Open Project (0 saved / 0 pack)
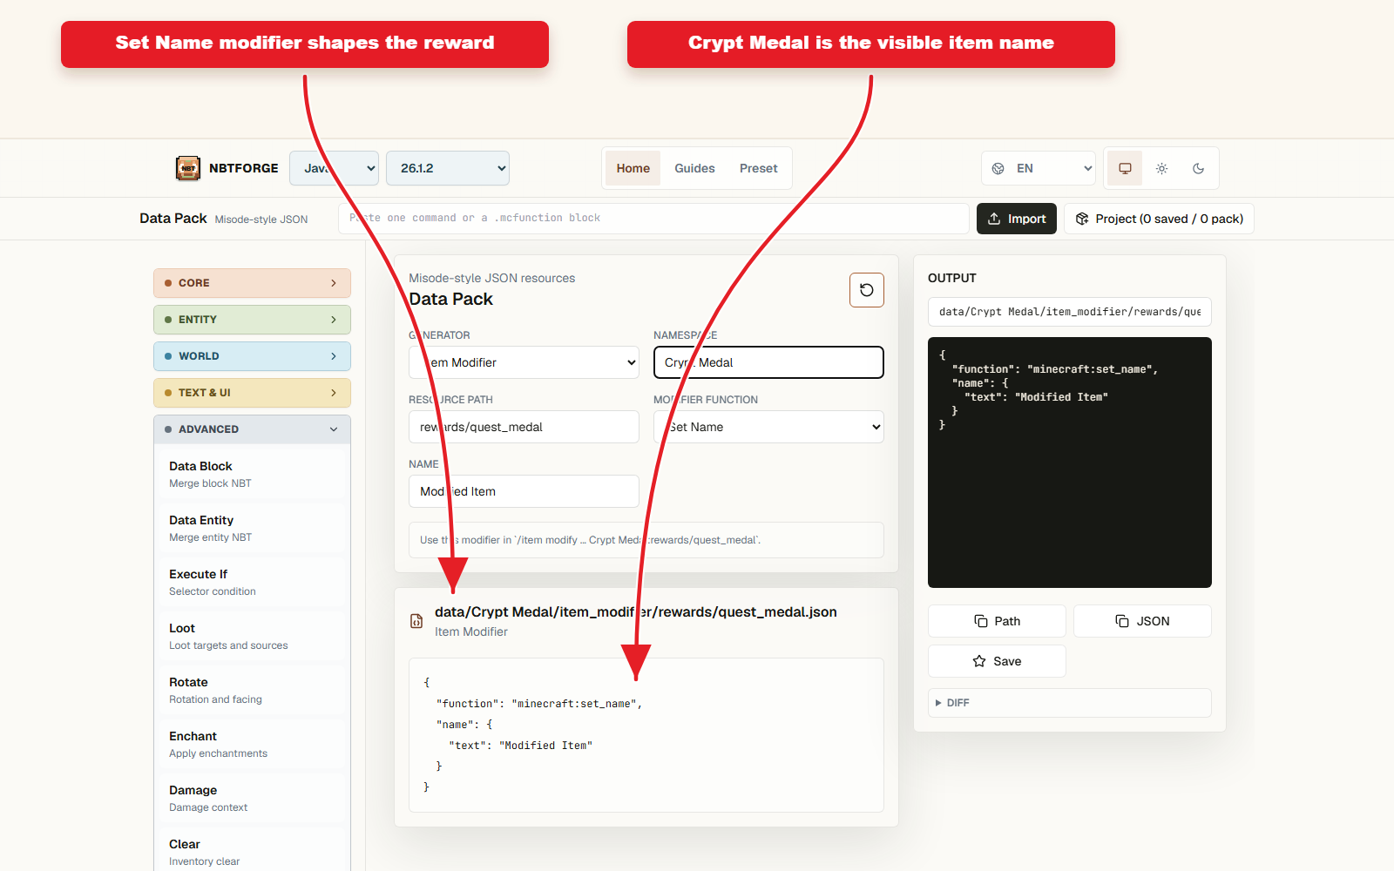Screen dimensions: 1394x871 (x=1159, y=219)
